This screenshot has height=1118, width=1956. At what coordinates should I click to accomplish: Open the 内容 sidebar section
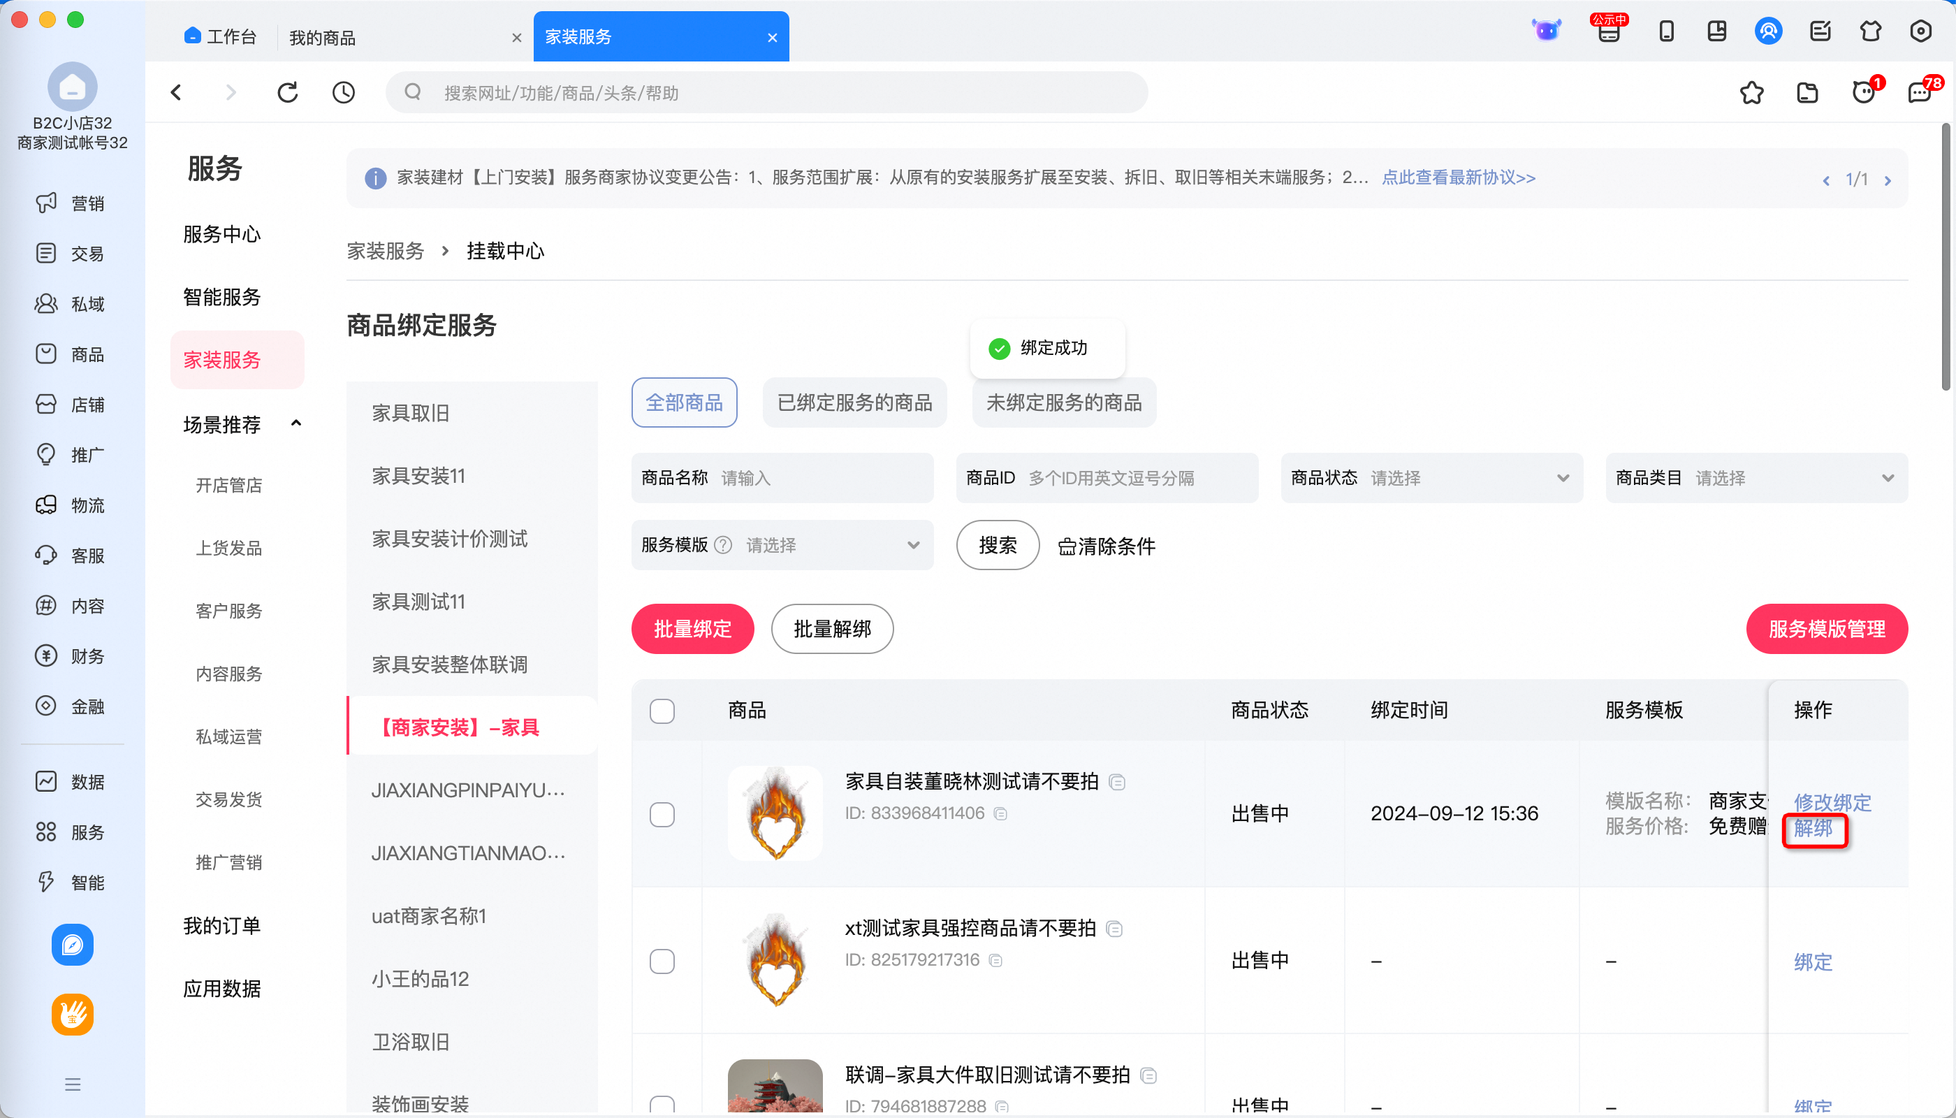coord(71,606)
